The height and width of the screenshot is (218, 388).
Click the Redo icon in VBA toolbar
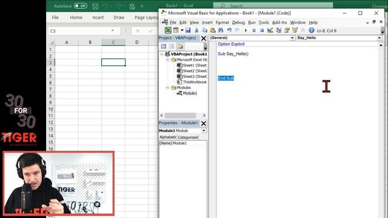(x=237, y=30)
